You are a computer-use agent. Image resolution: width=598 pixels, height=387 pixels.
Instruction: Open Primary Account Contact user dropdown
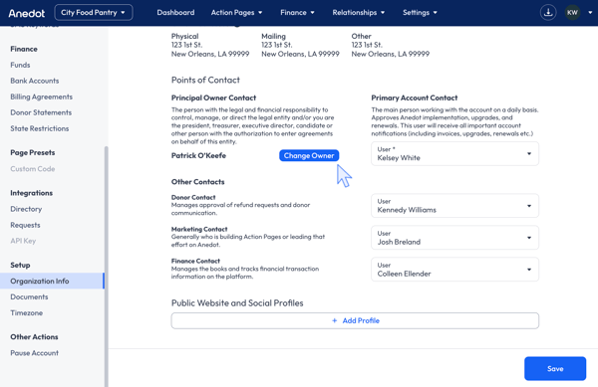tap(454, 154)
